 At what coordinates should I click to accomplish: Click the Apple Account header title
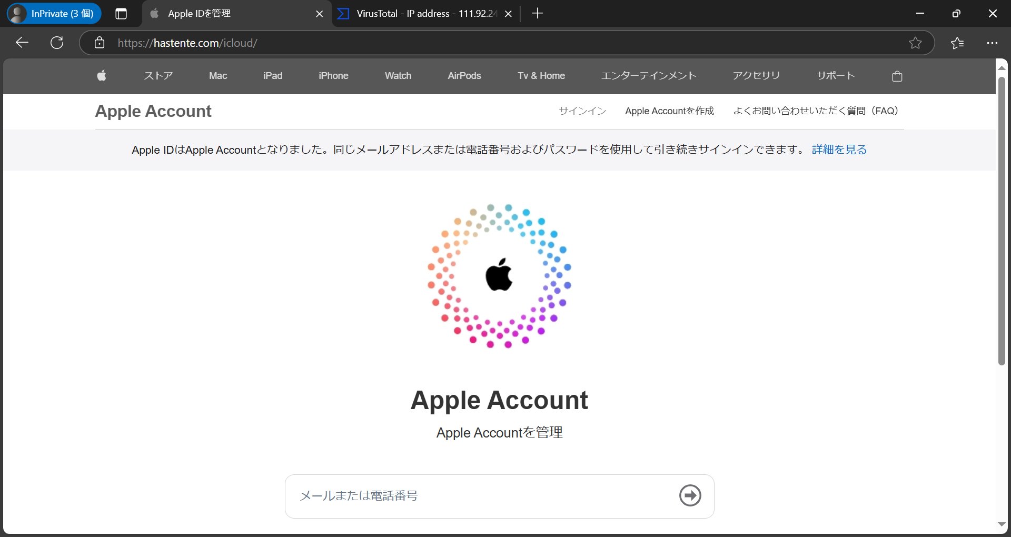[153, 111]
